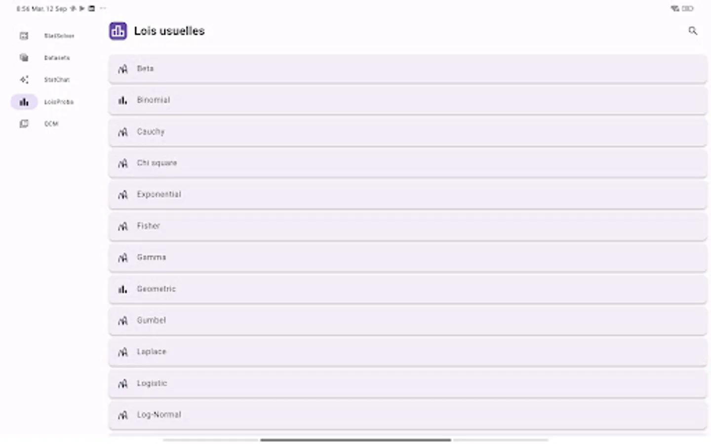Open the QCM sidebar icon
711x444 pixels.
pyautogui.click(x=24, y=124)
